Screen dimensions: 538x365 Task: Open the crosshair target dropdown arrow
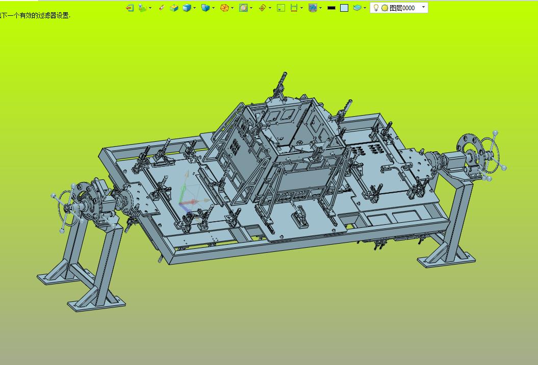click(x=270, y=8)
